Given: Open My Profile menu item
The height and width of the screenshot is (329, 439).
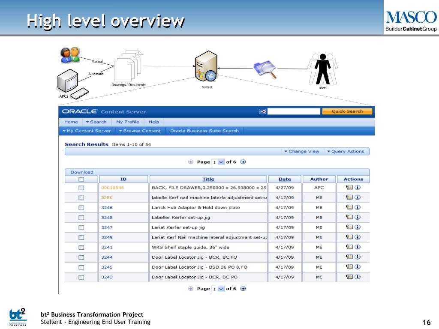Looking at the screenshot, I should [128, 122].
